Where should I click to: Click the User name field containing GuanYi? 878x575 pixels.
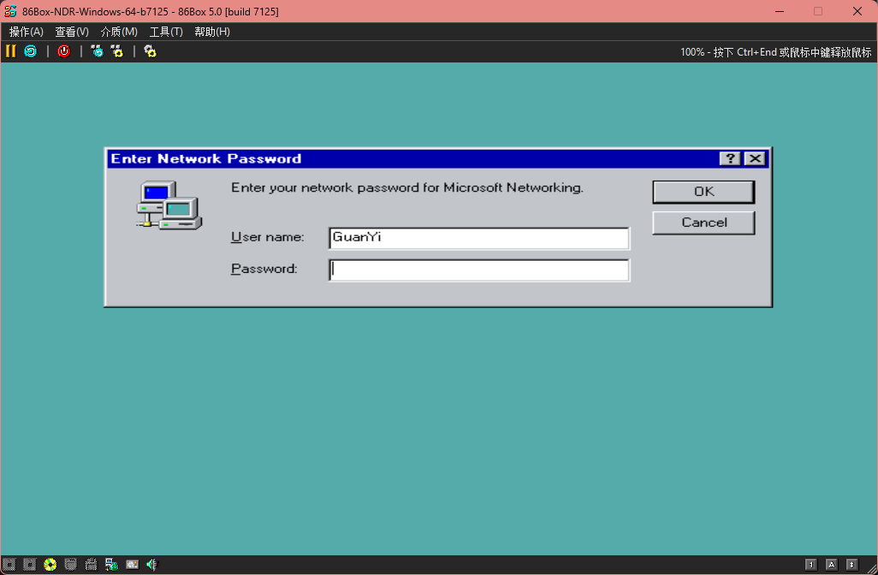[479, 238]
